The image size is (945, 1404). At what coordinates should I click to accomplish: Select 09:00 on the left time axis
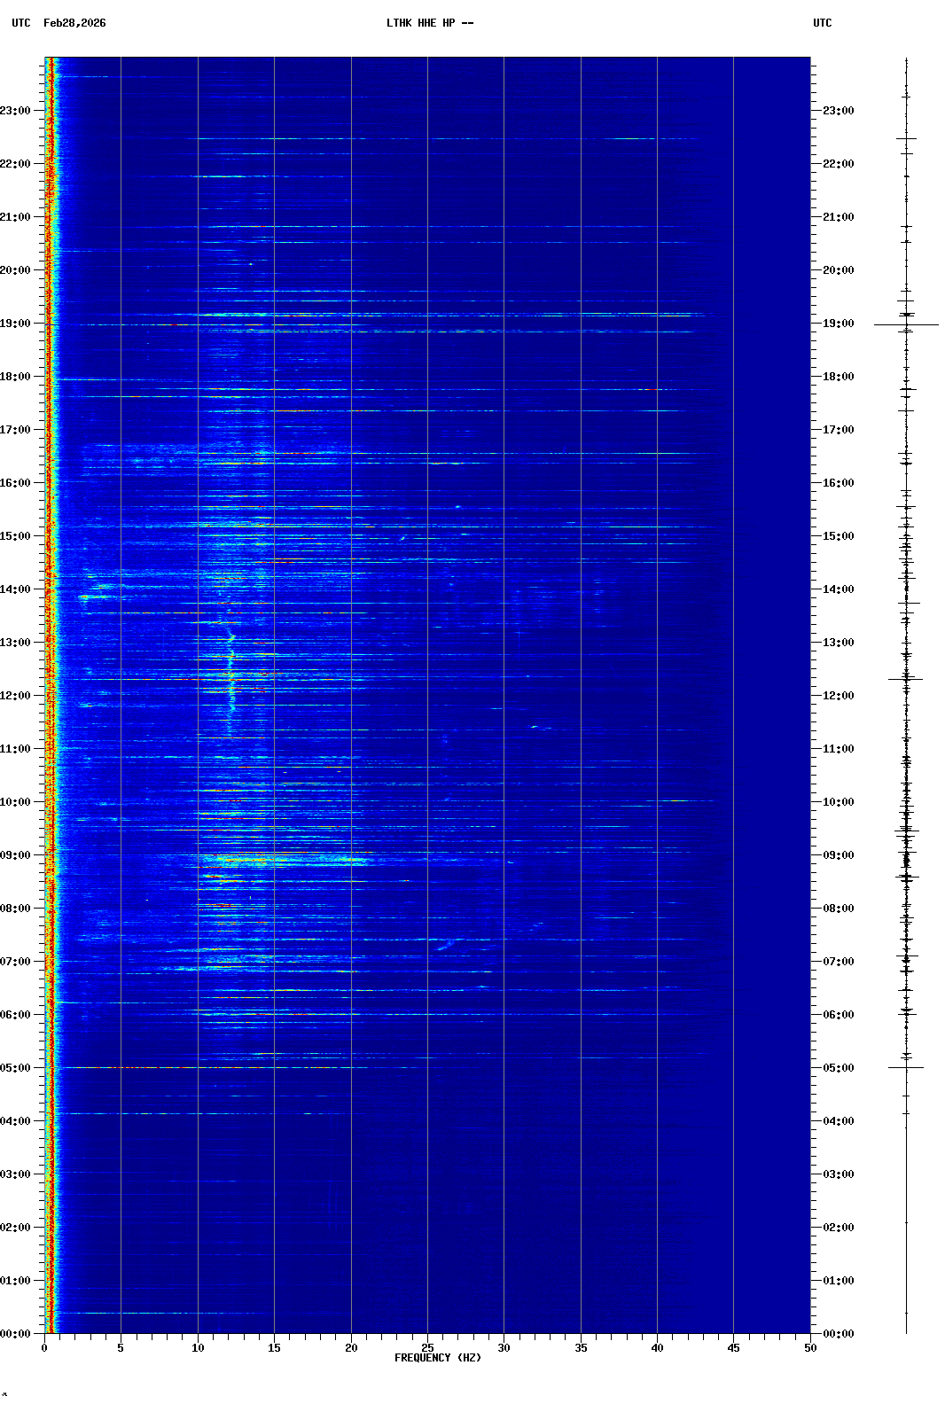(x=16, y=855)
